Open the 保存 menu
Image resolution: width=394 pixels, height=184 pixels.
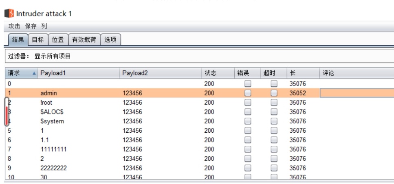(x=31, y=26)
